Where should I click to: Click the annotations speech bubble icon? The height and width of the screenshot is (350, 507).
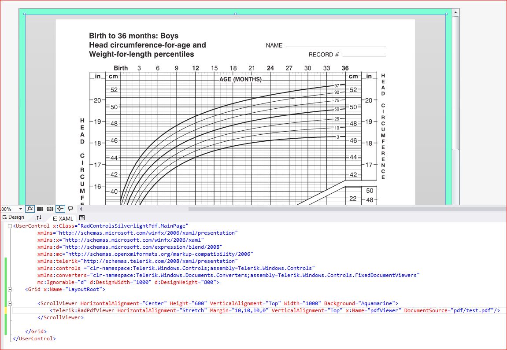(x=70, y=208)
